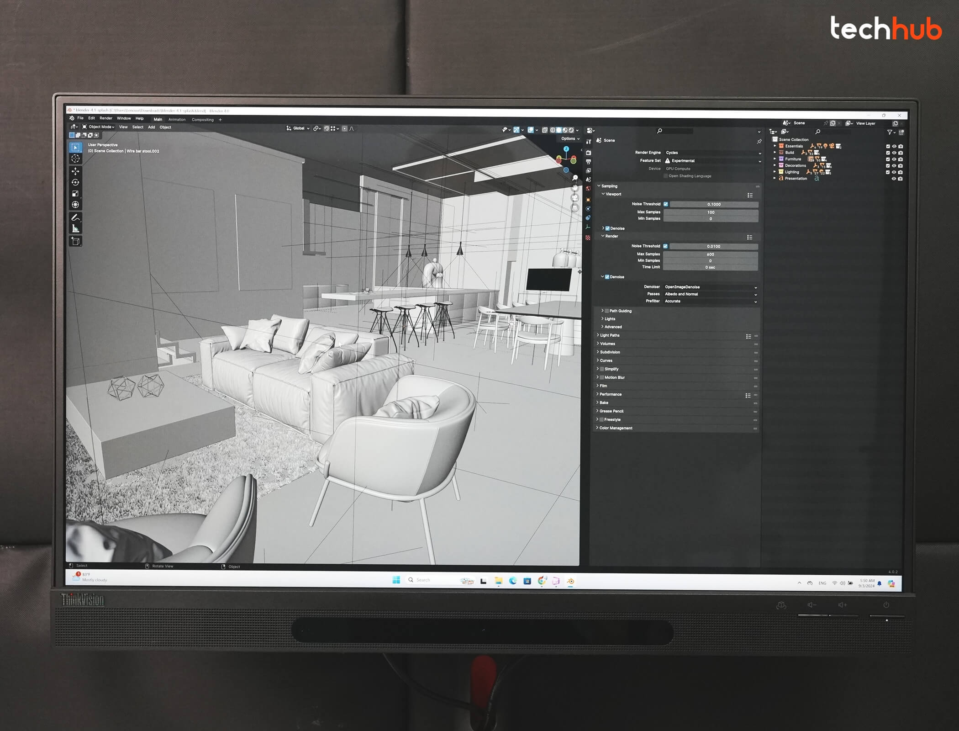Image resolution: width=959 pixels, height=731 pixels.
Task: Hide the Lighting collection eye icon
Action: point(894,172)
